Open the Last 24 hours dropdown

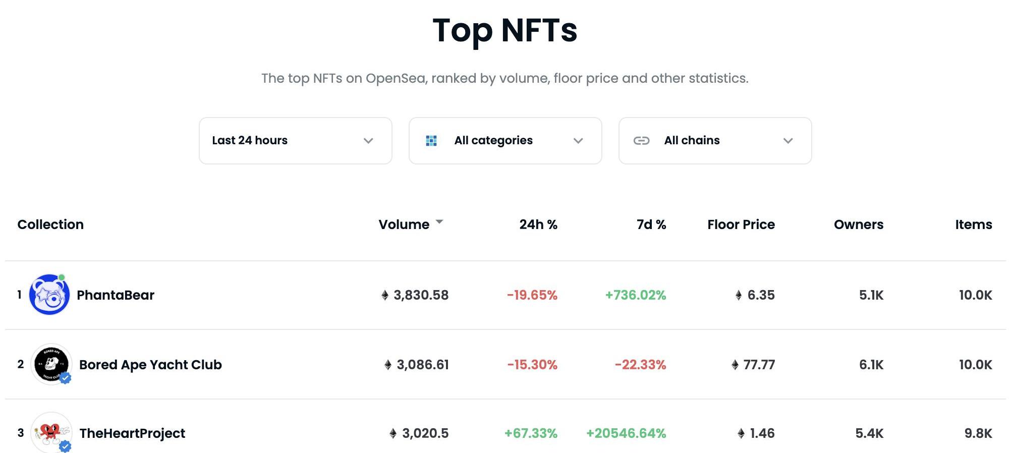coord(295,141)
